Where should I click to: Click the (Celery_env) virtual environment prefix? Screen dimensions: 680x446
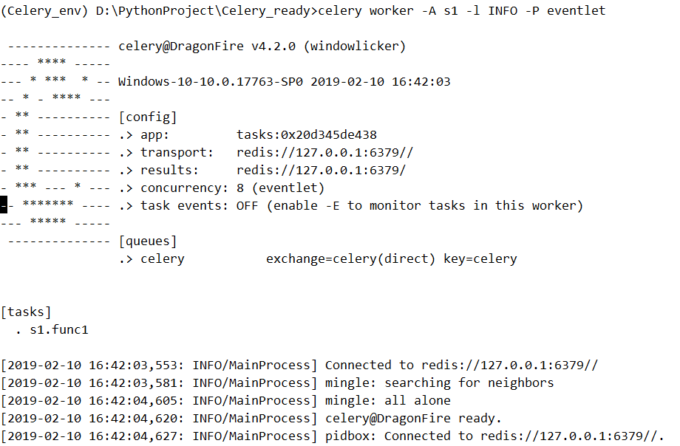click(x=45, y=11)
